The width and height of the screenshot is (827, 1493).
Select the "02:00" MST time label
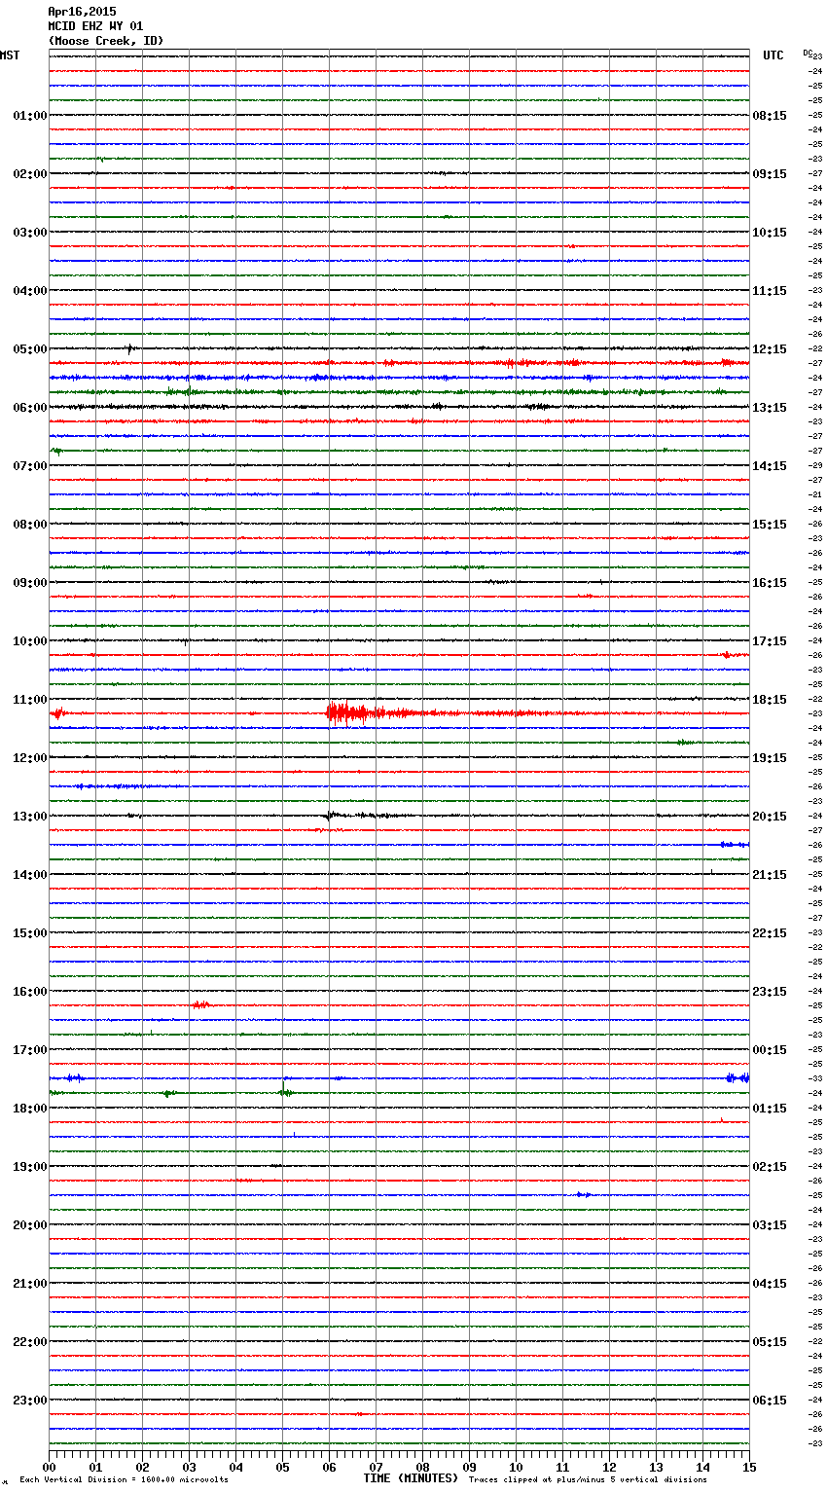pos(30,174)
